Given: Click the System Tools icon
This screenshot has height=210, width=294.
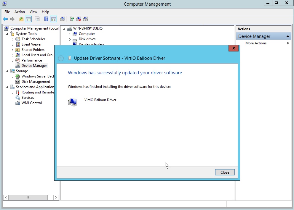Looking at the screenshot, I should (x=12, y=34).
